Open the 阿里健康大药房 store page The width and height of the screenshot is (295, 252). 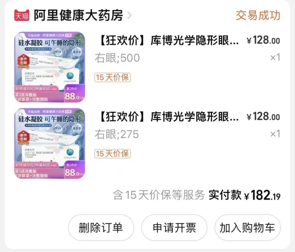78,15
